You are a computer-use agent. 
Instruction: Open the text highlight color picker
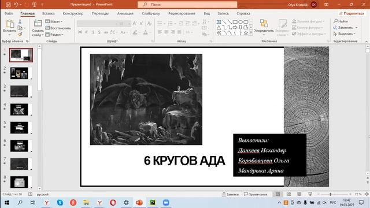tap(135, 32)
